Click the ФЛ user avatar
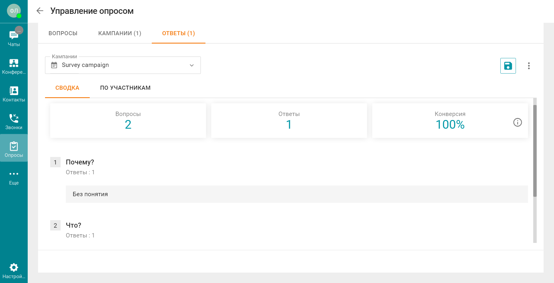 point(14,11)
